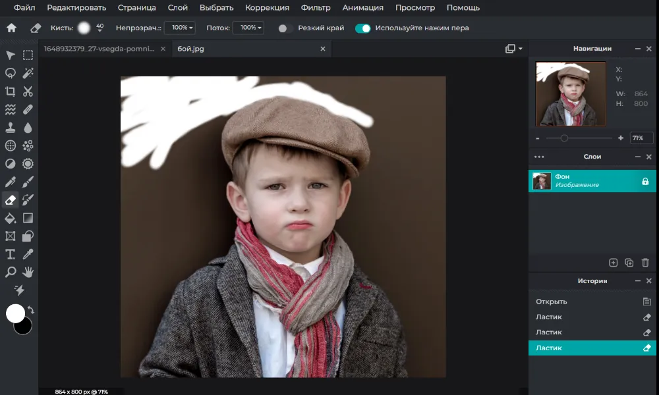Open the Непрозрач. 100% dropdown
Image resolution: width=659 pixels, height=395 pixels.
tap(179, 28)
